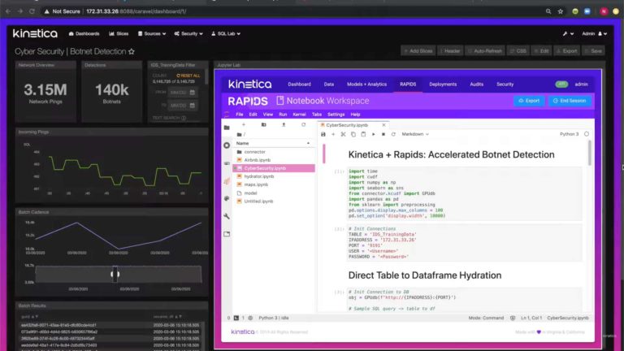Screen dimensions: 624x351
Task: Open the running kernels sidebar panel
Action: coord(227,162)
